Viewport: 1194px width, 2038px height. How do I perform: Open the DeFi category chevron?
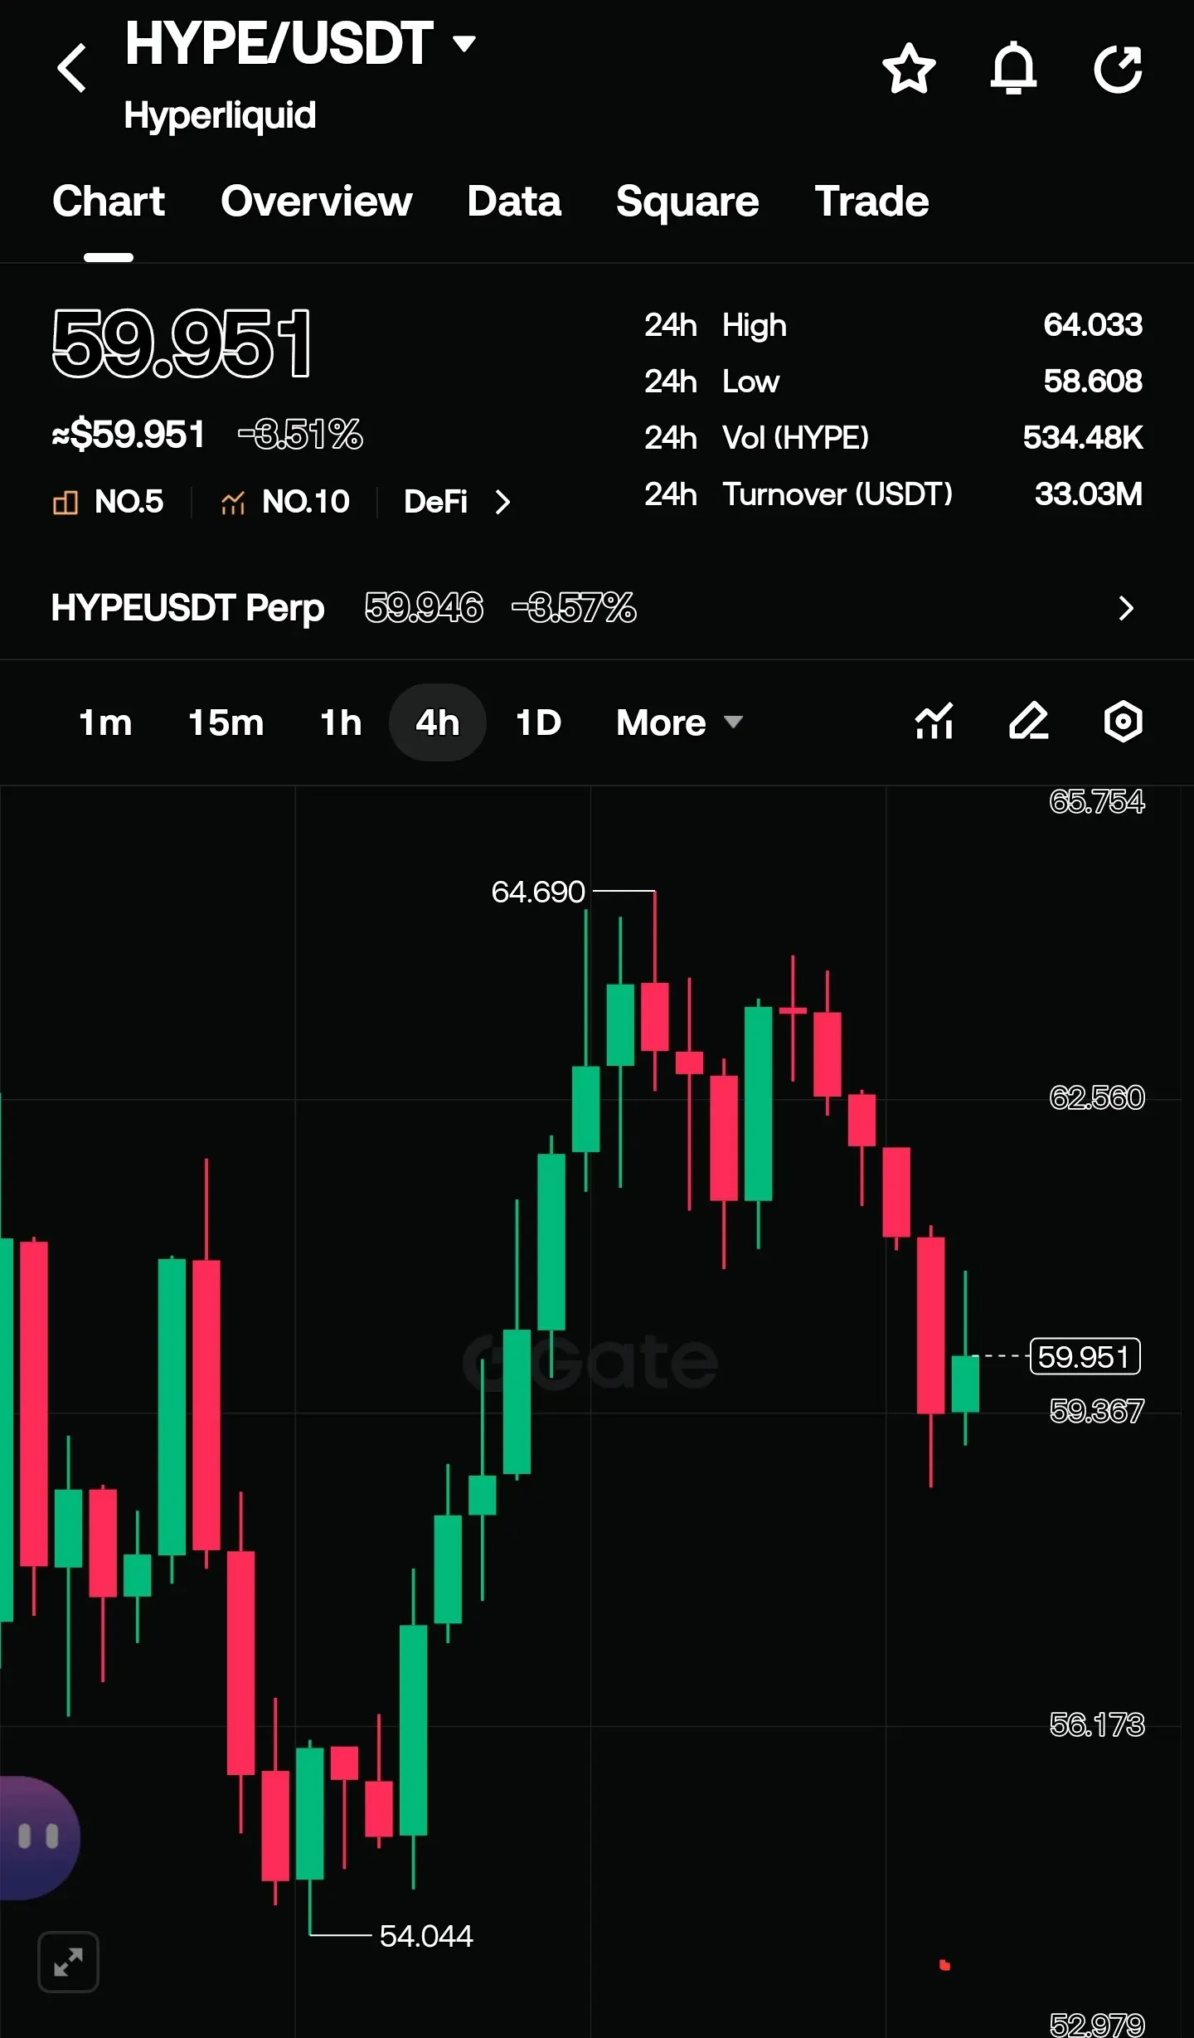502,502
